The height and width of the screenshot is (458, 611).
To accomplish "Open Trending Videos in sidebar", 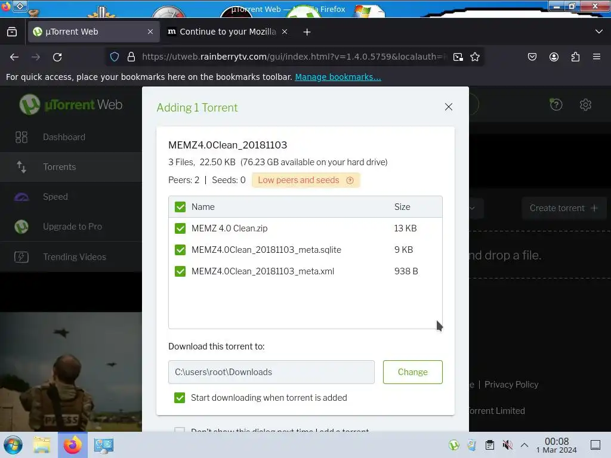I will point(70,256).
